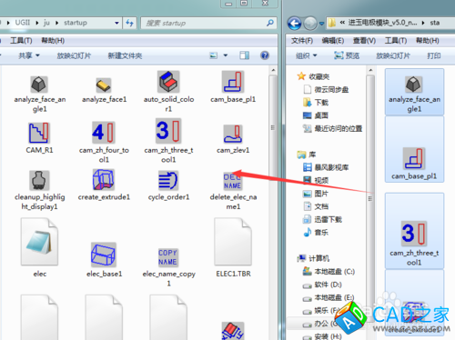Screen dimensions: 455x340
Task: Select the analyze_face1 file icon
Action: coord(104,85)
